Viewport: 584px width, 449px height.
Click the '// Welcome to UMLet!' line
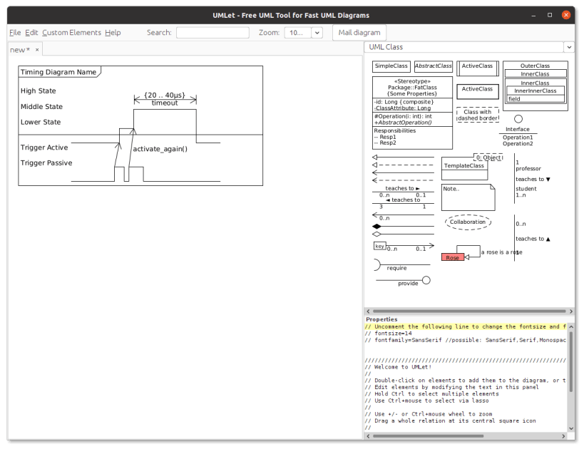tap(398, 367)
